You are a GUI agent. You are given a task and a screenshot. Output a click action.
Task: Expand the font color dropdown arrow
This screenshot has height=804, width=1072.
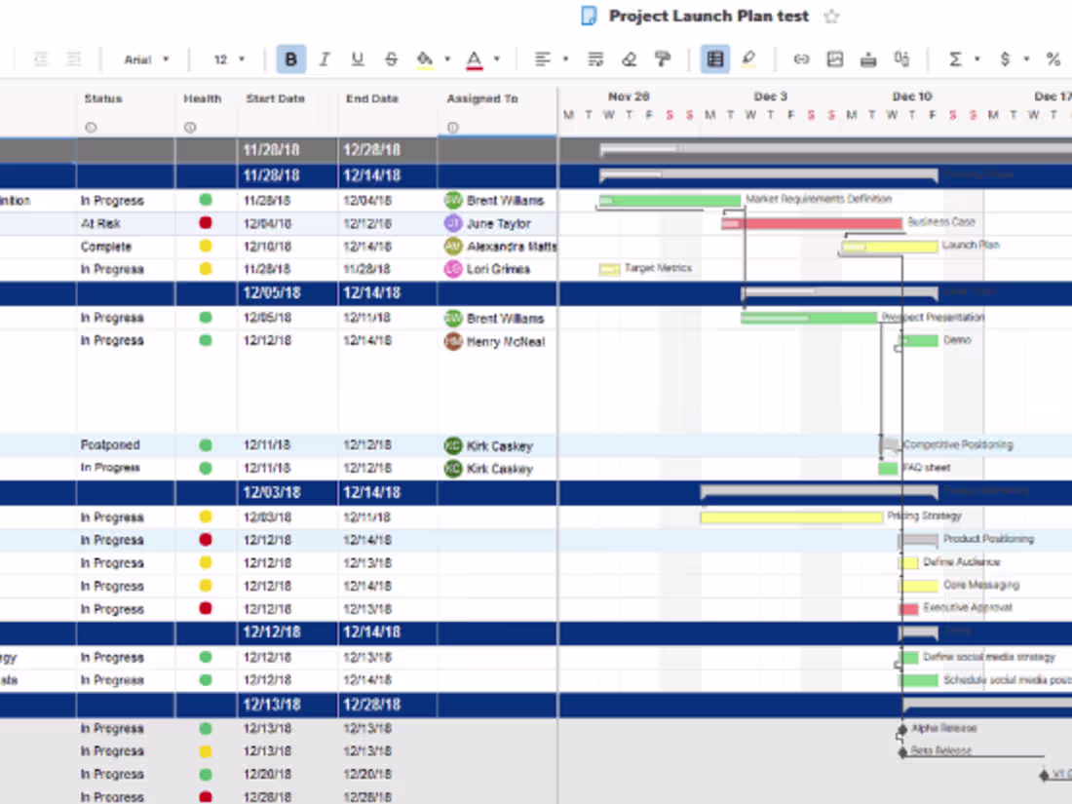point(497,58)
